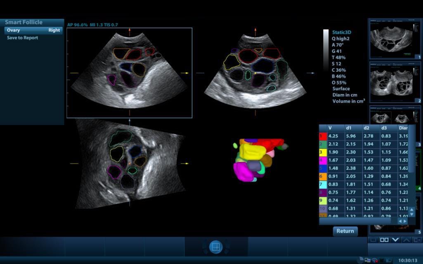423x264 pixels.
Task: Click the table scroll-down arrow
Action: coord(412,214)
